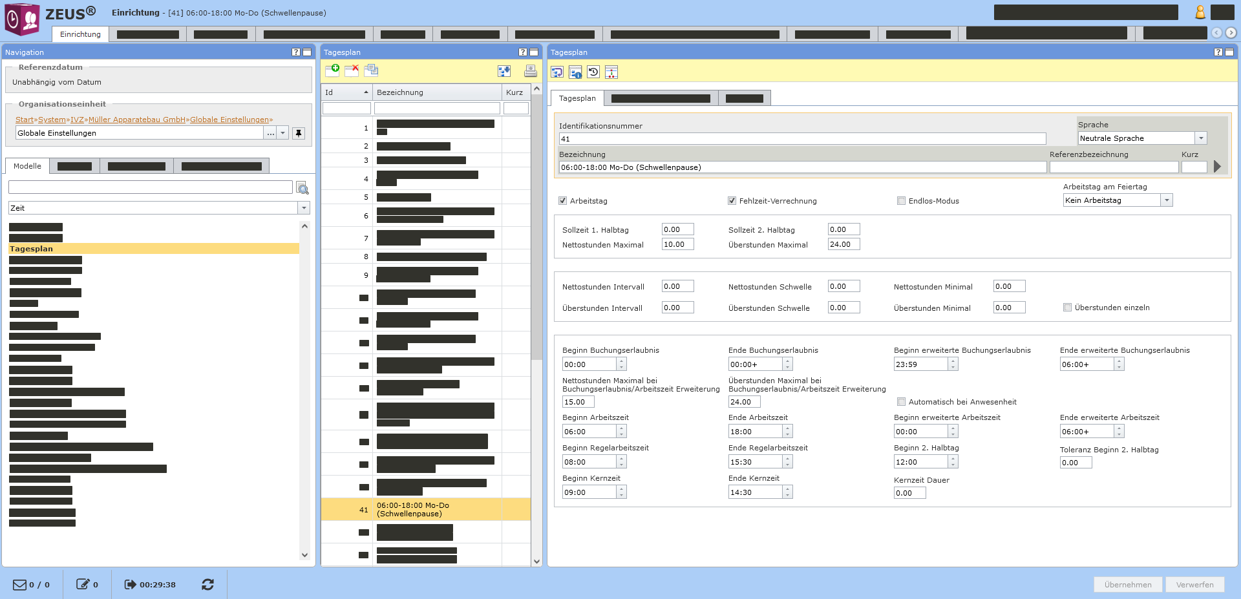1241x599 pixels.
Task: Click the Nettostunden Maximal input field
Action: click(x=677, y=244)
